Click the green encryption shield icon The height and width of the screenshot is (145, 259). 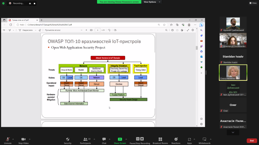click(x=3, y=3)
